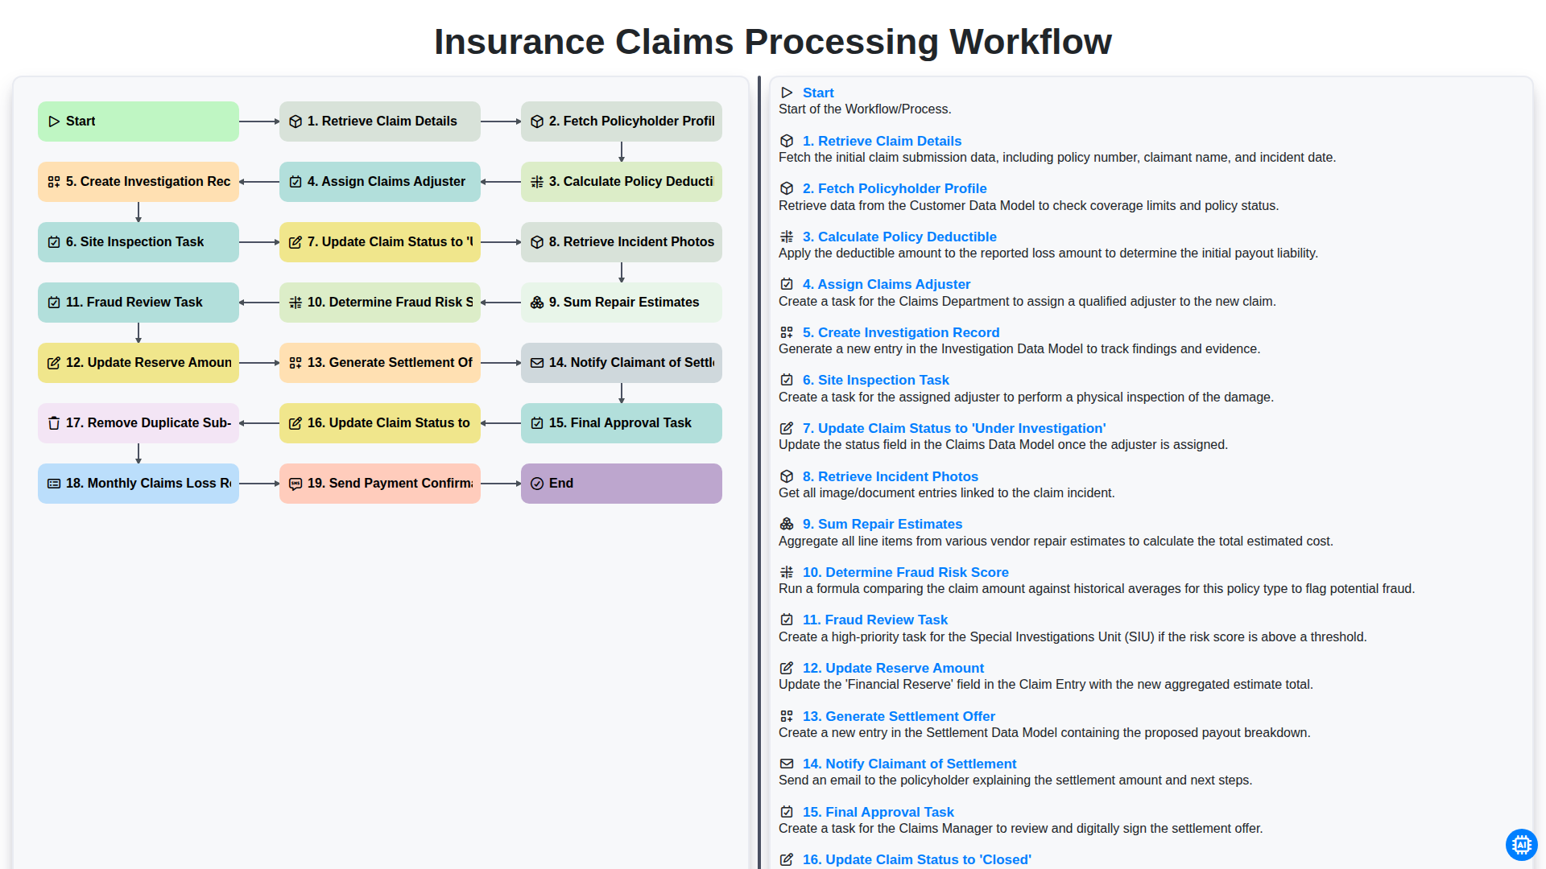1546x869 pixels.
Task: Open the 14. Notify Claimant of Settlement link
Action: click(x=909, y=764)
